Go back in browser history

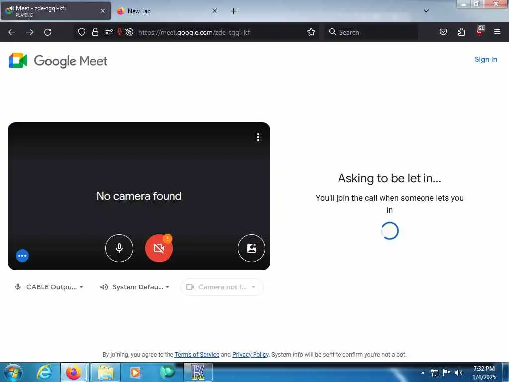click(12, 32)
